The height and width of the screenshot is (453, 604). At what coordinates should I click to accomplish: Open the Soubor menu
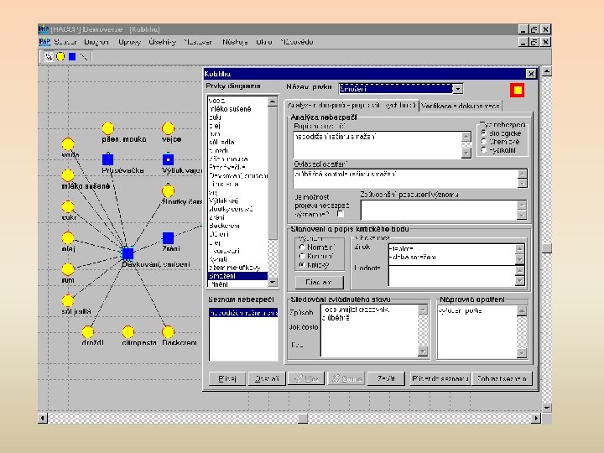[65, 42]
